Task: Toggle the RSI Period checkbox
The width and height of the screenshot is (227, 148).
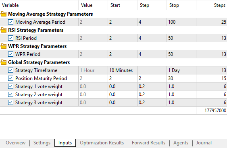Action: 10,38
